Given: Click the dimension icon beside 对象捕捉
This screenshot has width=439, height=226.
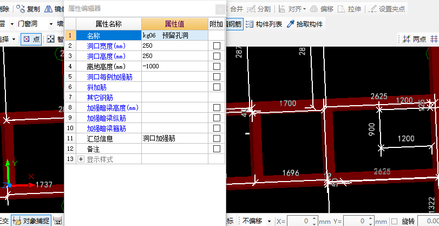Looking at the screenshot, I should click(58, 221).
